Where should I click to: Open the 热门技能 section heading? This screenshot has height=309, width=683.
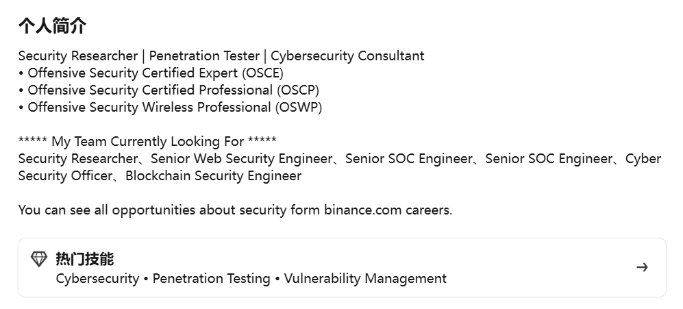click(x=84, y=259)
